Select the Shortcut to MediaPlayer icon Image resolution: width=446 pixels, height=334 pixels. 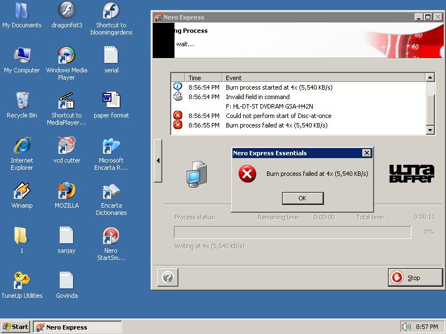point(66,109)
